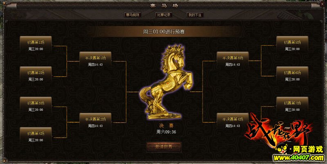The image size is (327, 164).
Task: Select the 初赛第5场 match box
Action: [292, 44]
